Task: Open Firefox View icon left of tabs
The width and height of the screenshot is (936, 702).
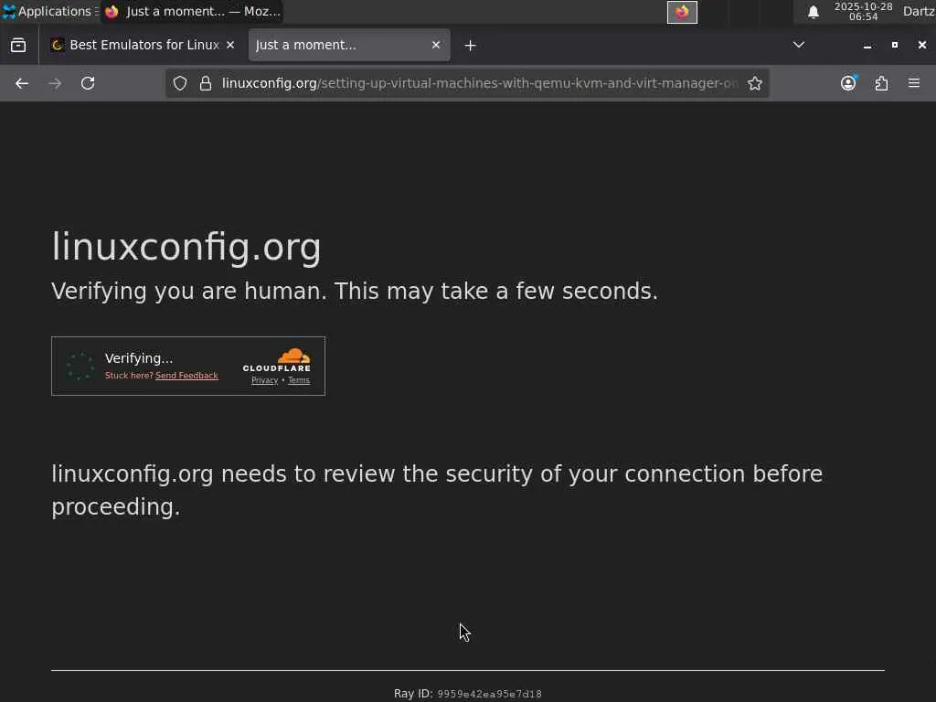Action: 18,46
